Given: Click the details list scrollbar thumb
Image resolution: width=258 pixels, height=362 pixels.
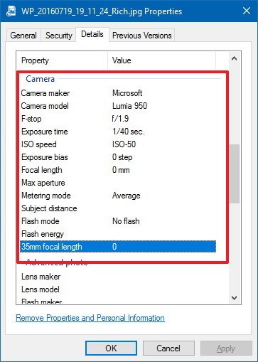Looking at the screenshot, I should click(235, 174).
